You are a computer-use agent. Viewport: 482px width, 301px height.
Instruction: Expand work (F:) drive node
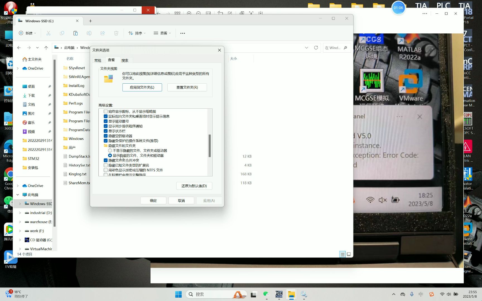(20, 231)
